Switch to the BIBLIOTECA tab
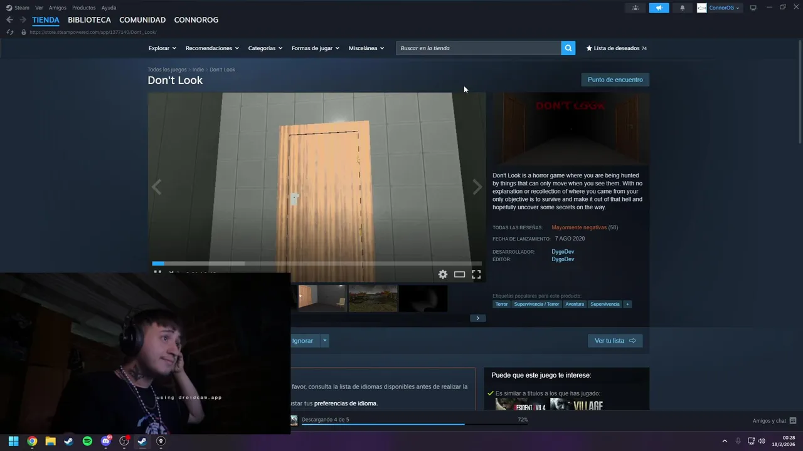The height and width of the screenshot is (451, 803). coord(89,20)
